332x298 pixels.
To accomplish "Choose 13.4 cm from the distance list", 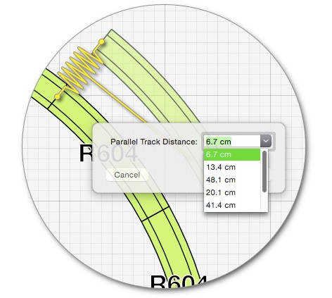I will tap(232, 167).
